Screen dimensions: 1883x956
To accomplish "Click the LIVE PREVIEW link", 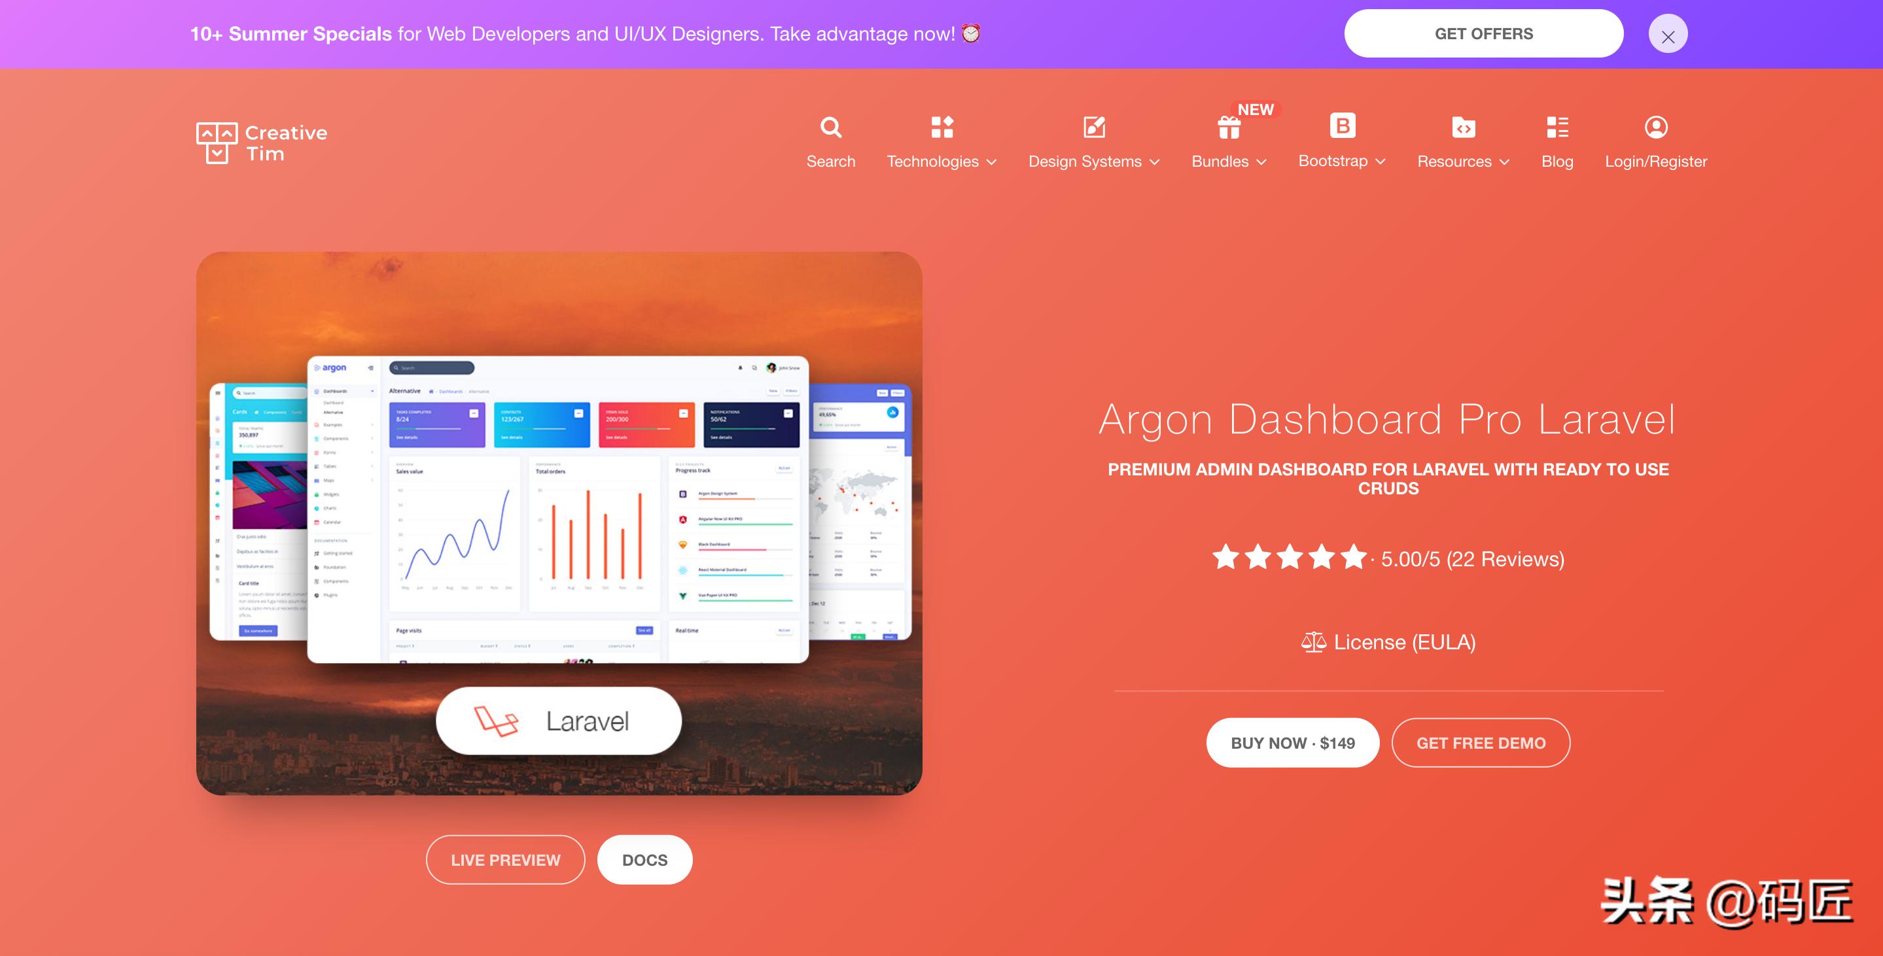I will (x=505, y=860).
